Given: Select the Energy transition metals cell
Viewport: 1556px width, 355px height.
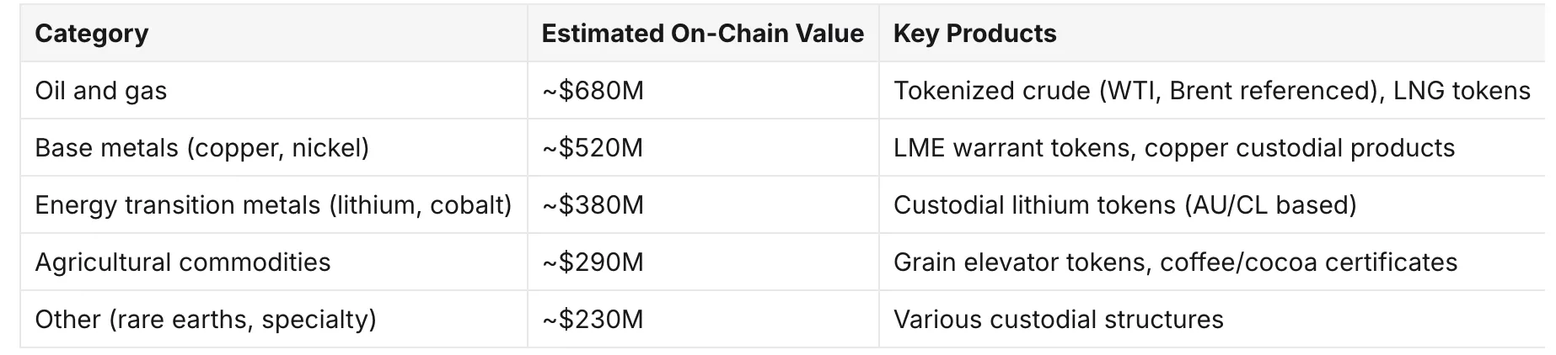Looking at the screenshot, I should coord(273,205).
